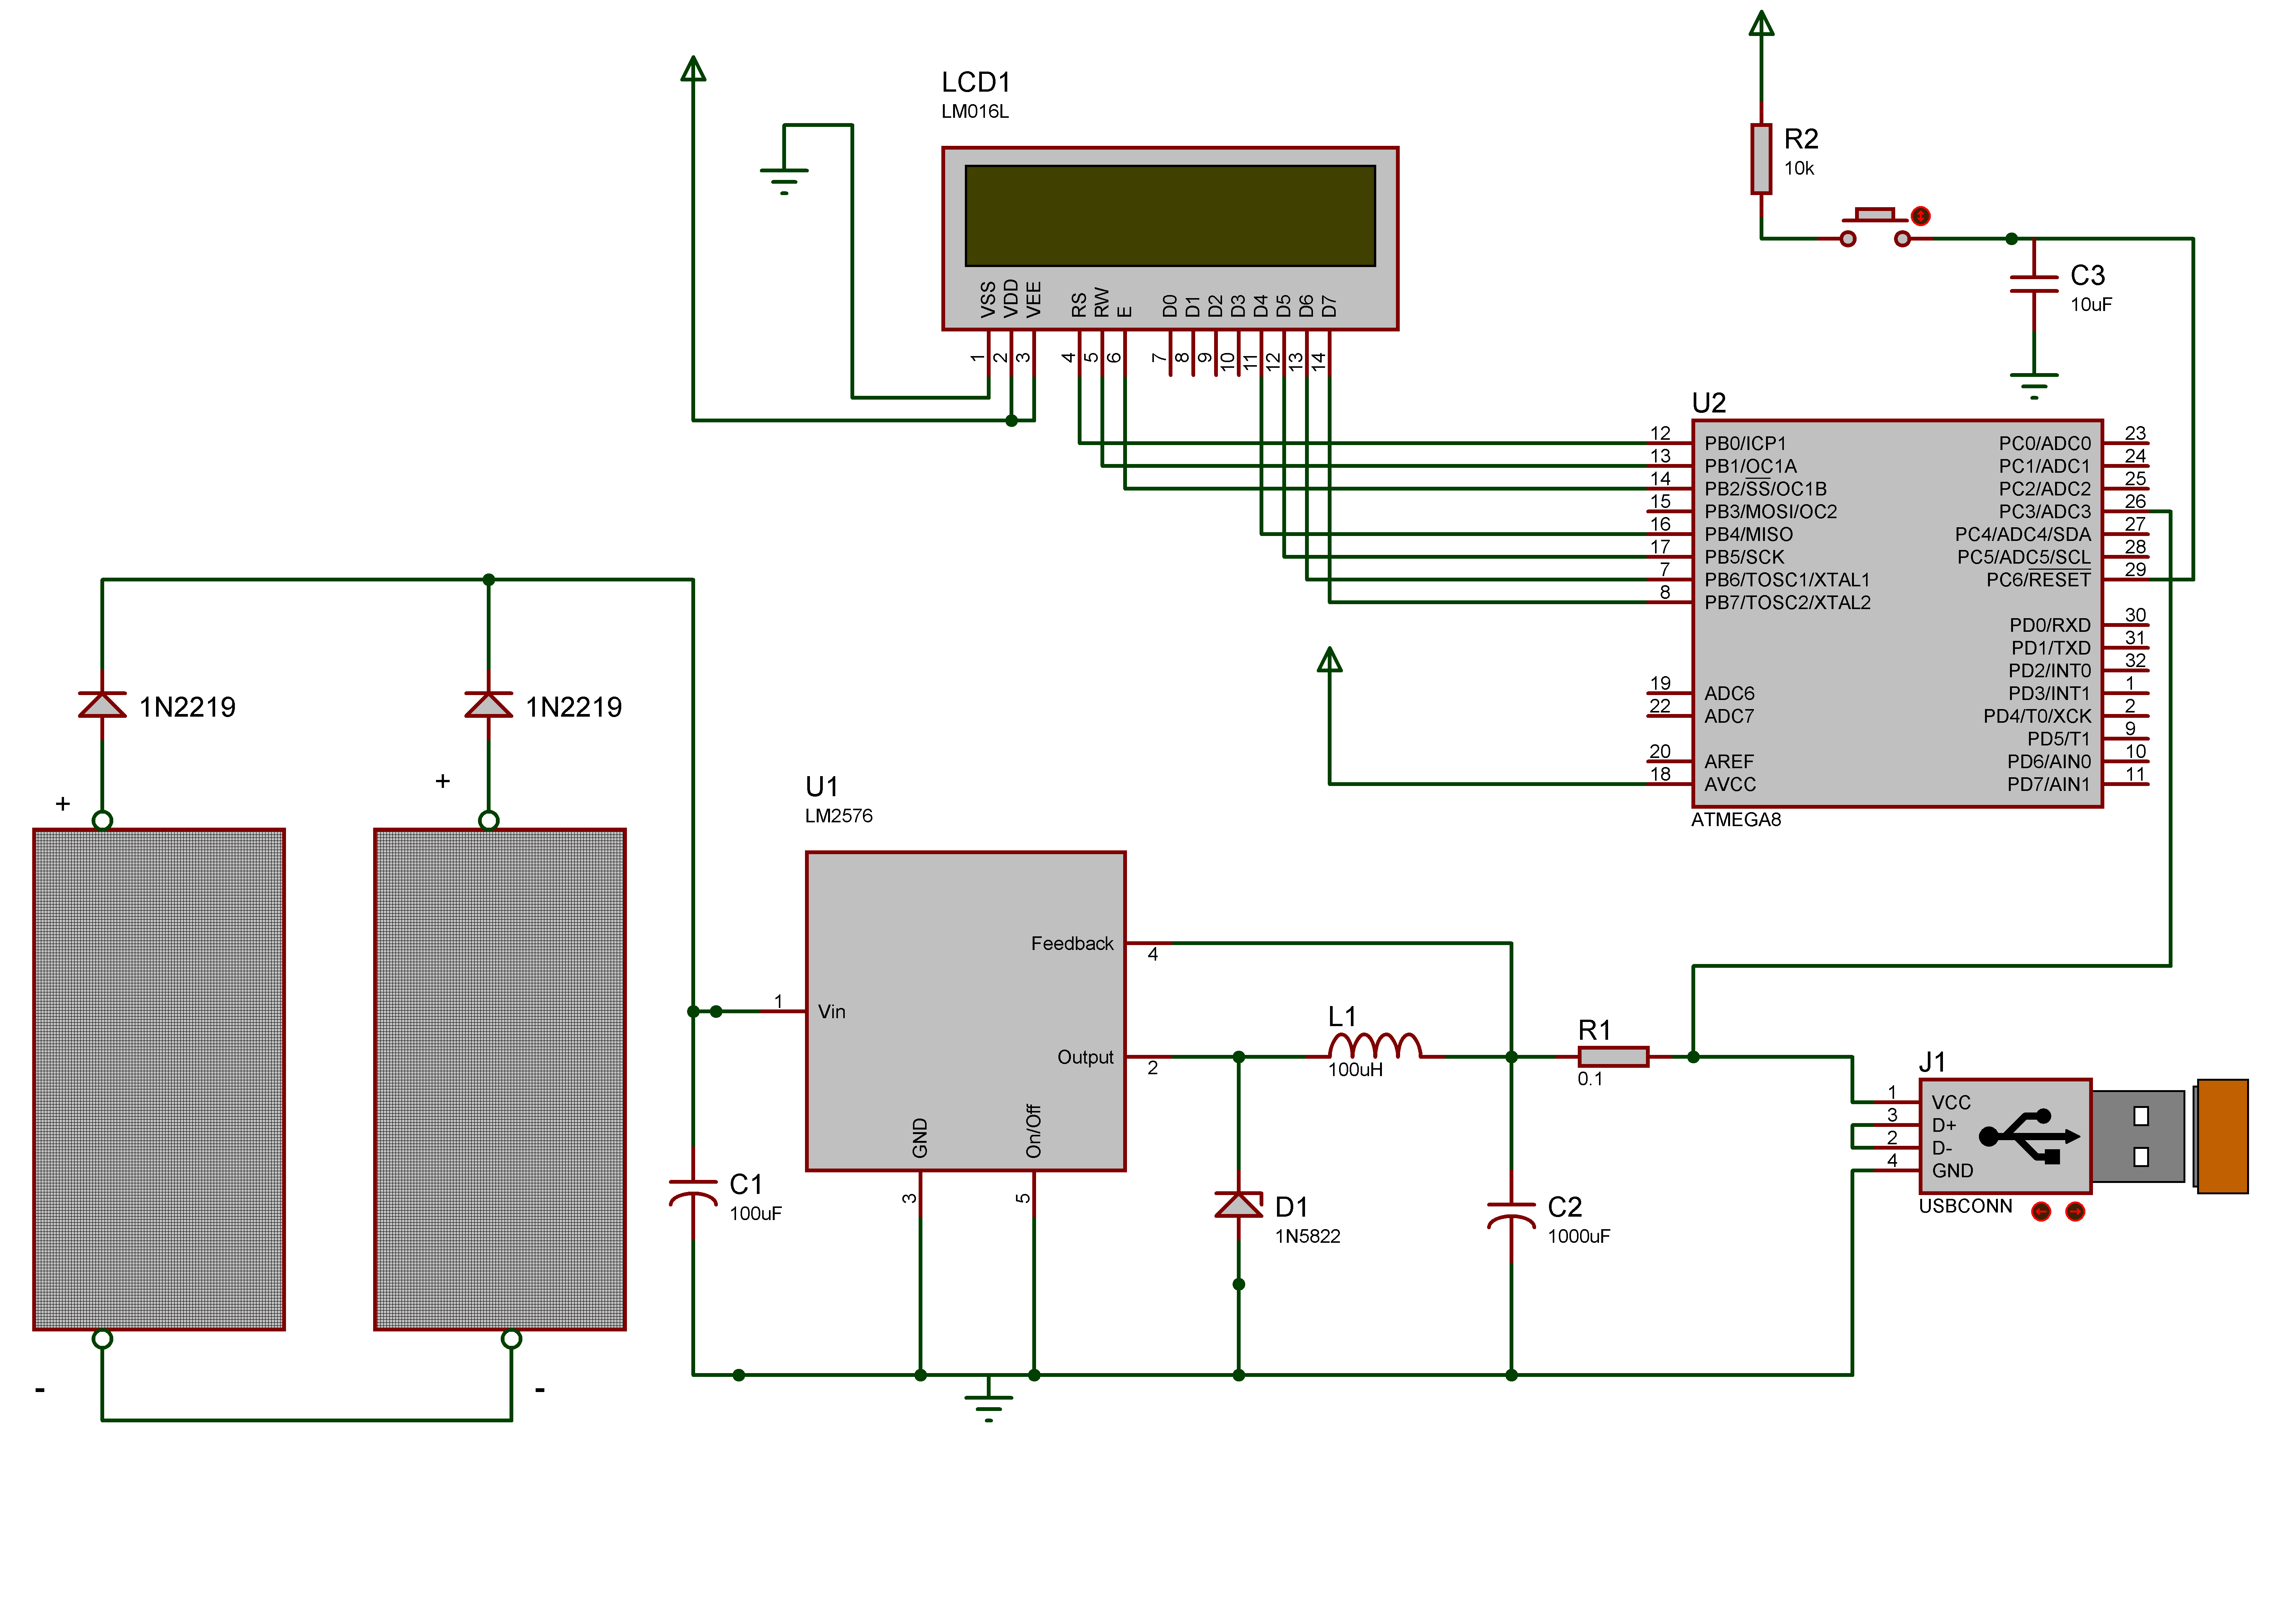Click the left solar panel block
Image resolution: width=2296 pixels, height=1614 pixels.
pos(159,1079)
